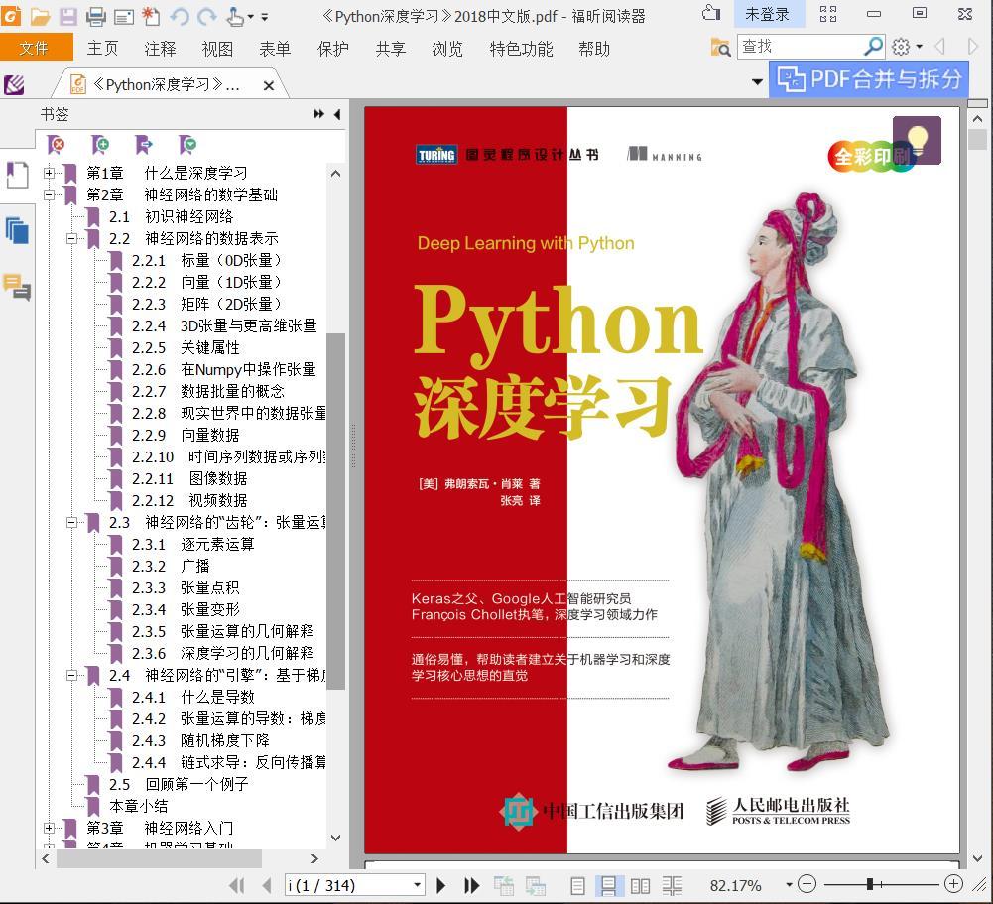
Task: Go to first page button
Action: point(237,885)
